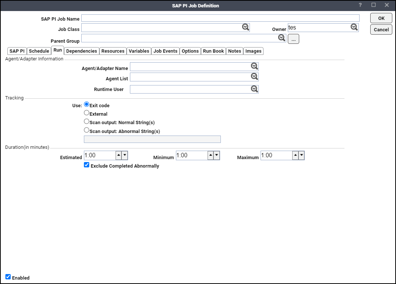
Task: Open the Resources tab
Action: point(113,51)
